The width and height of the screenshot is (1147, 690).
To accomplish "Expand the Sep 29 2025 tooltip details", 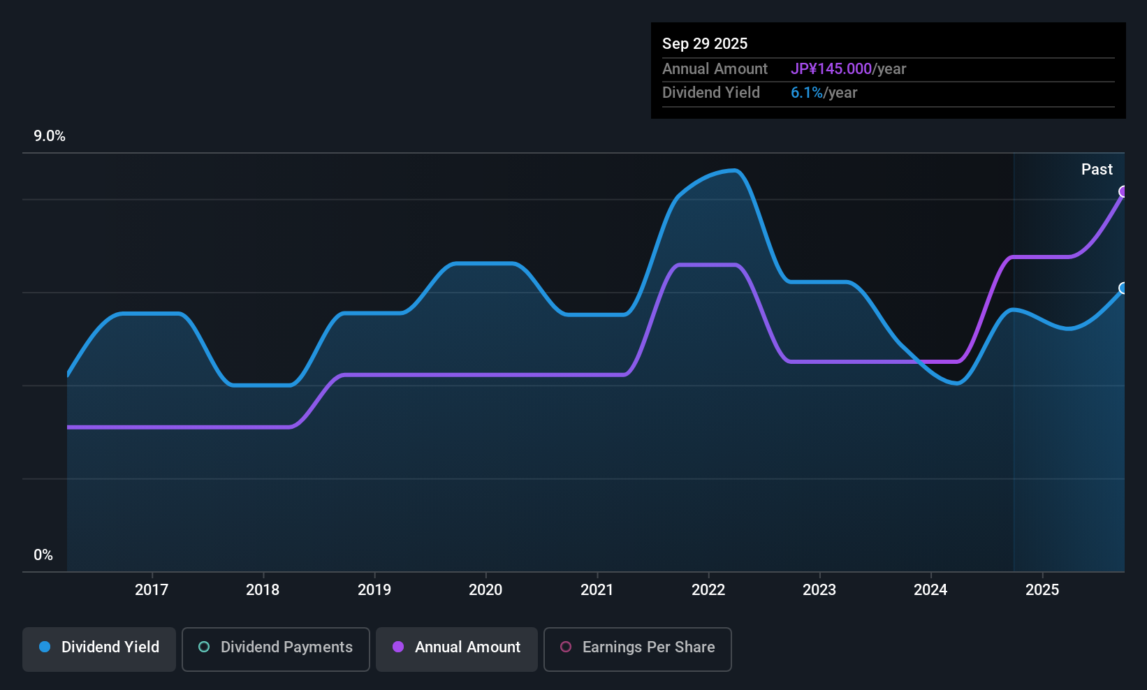I will click(x=705, y=43).
